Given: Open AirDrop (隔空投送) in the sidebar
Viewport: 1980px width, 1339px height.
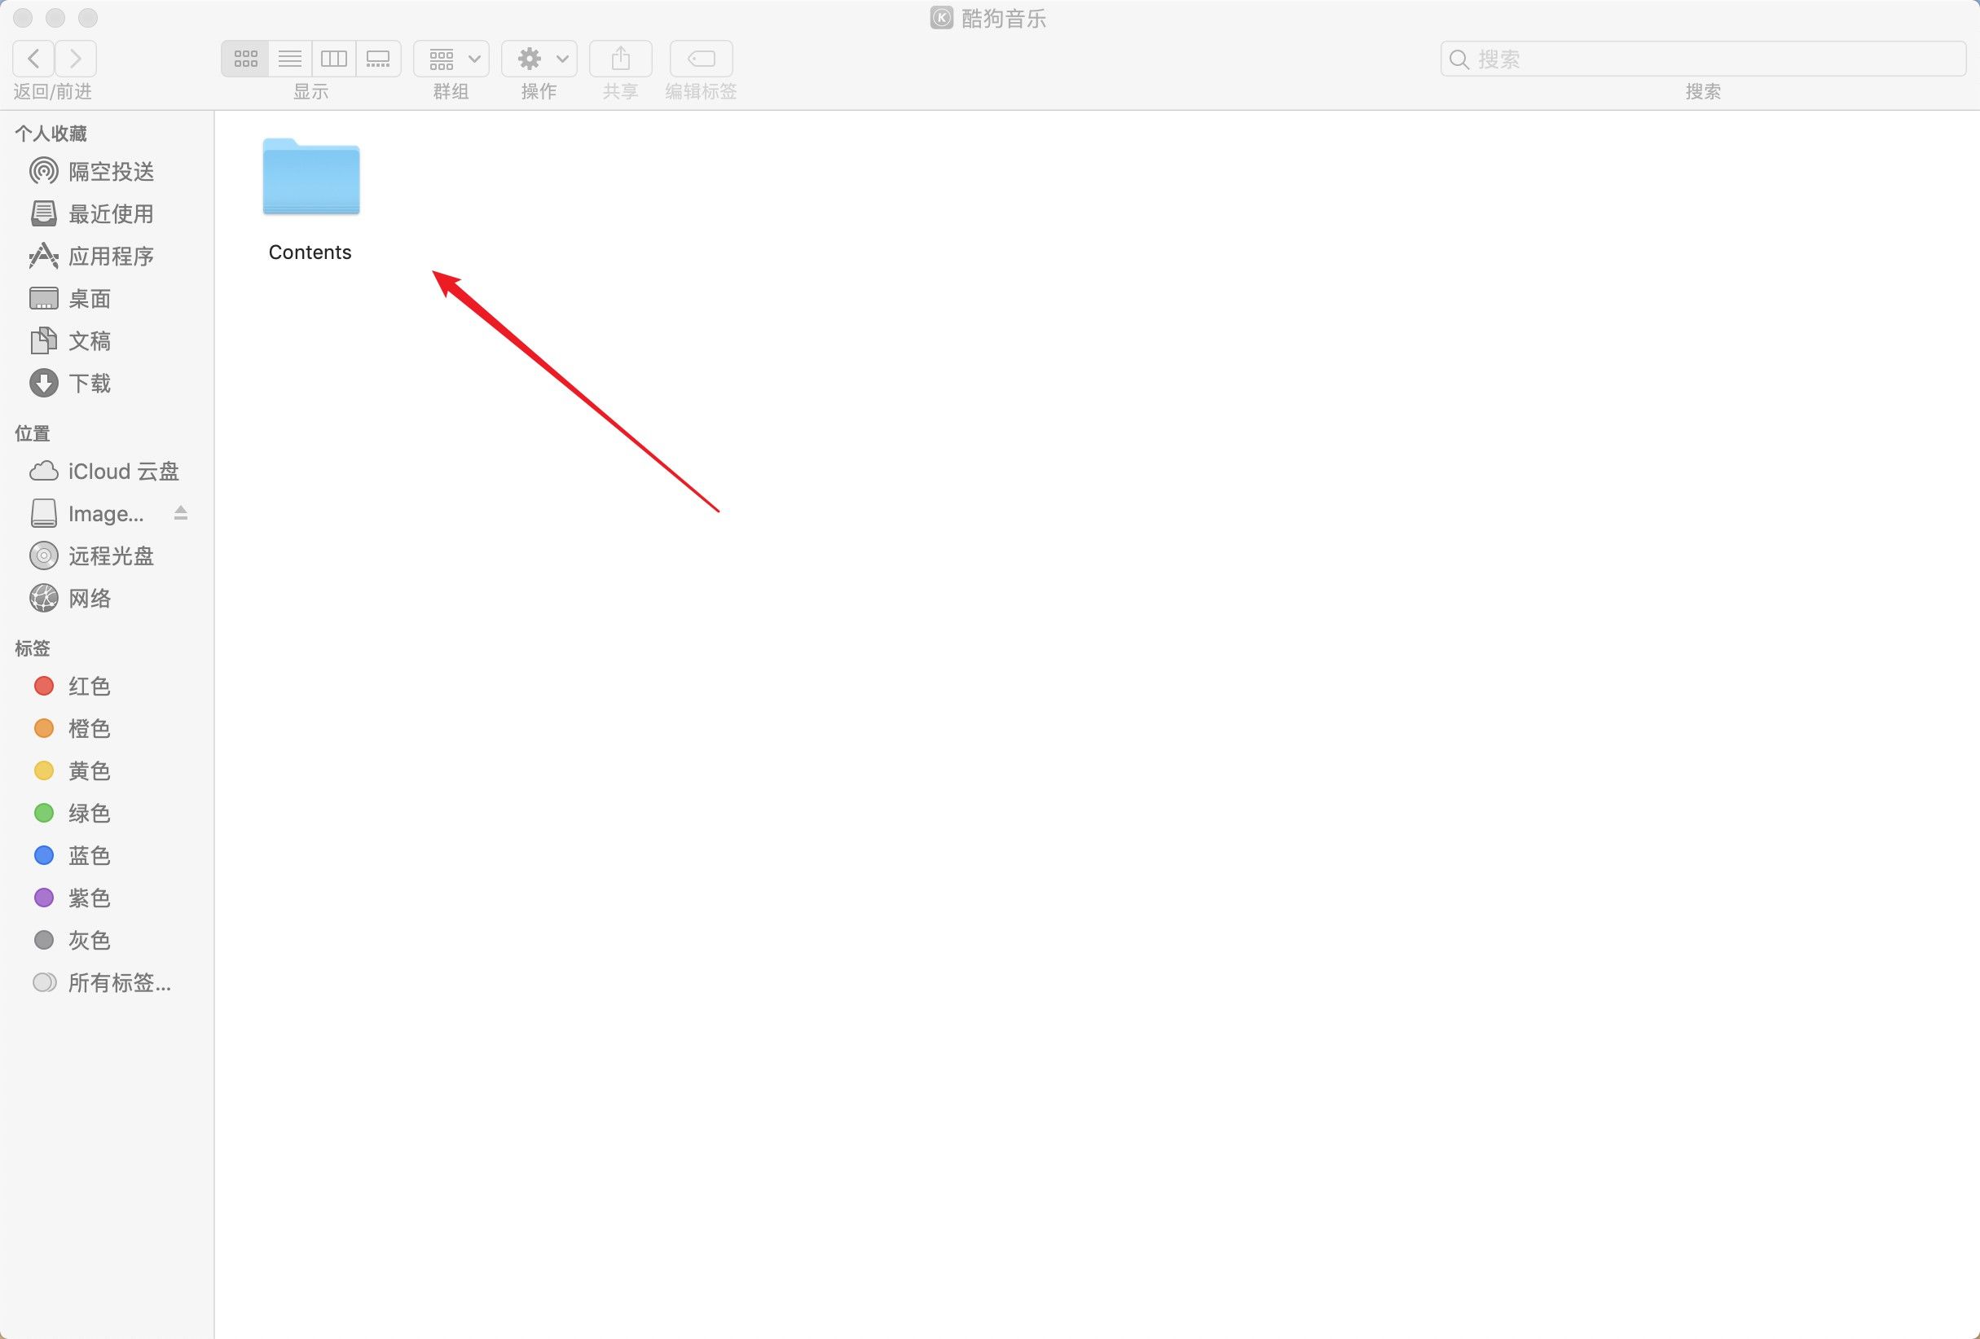Looking at the screenshot, I should 111,170.
